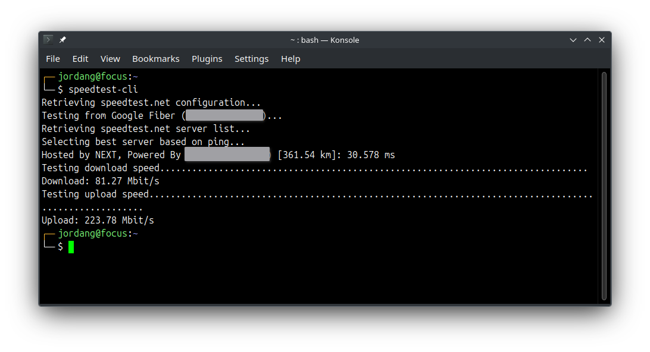
Task: Open the Help menu
Action: coord(290,59)
